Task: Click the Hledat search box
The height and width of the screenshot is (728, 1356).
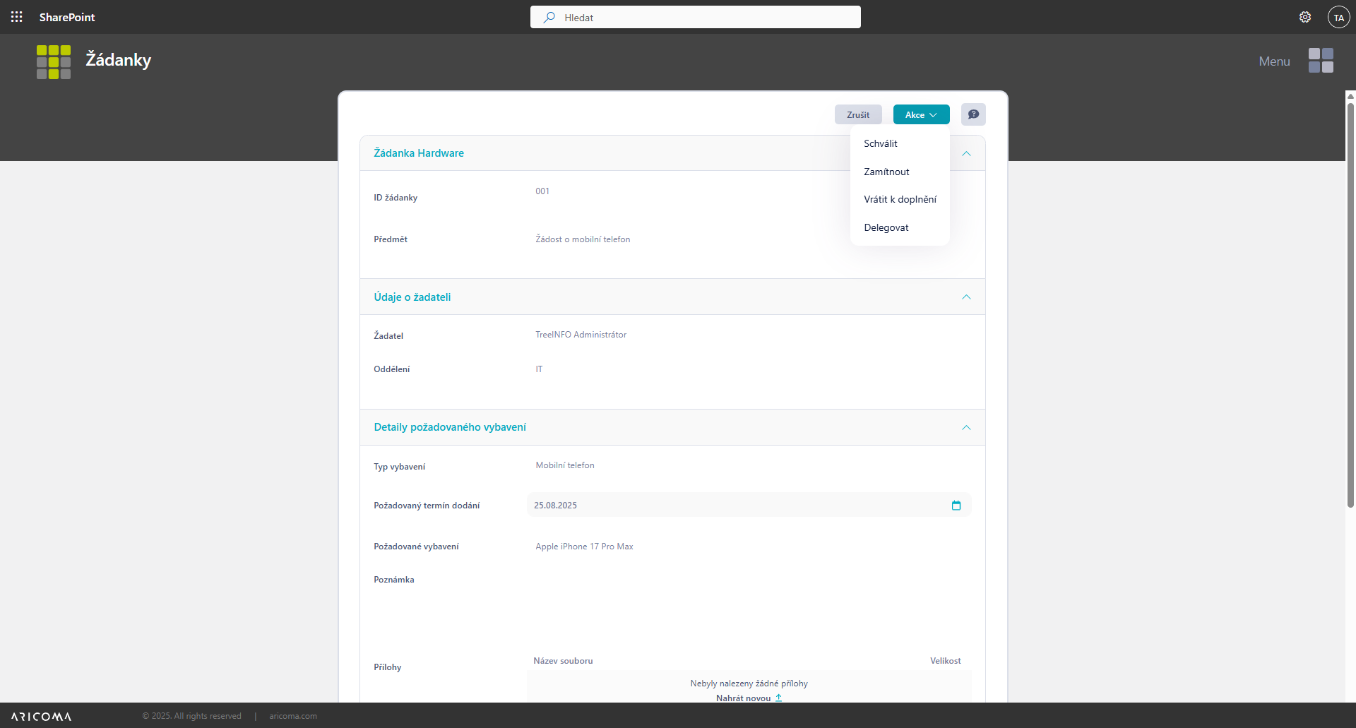Action: coord(696,18)
